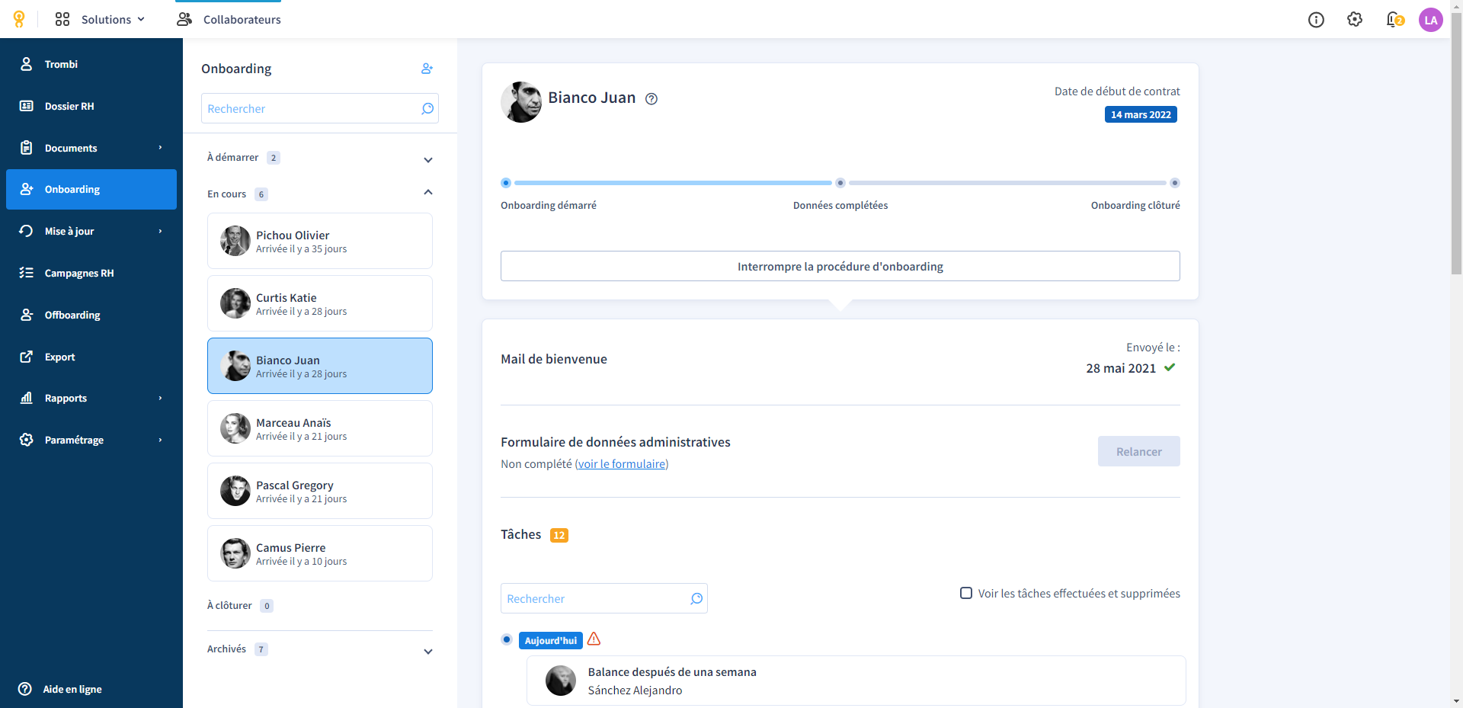Image resolution: width=1463 pixels, height=708 pixels.
Task: Click the add collaborator icon next to Onboarding
Action: click(427, 69)
